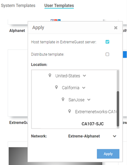Image resolution: width=127 pixels, height=165 pixels.
Task: Select the United-States location label
Action: [x=68, y=76]
